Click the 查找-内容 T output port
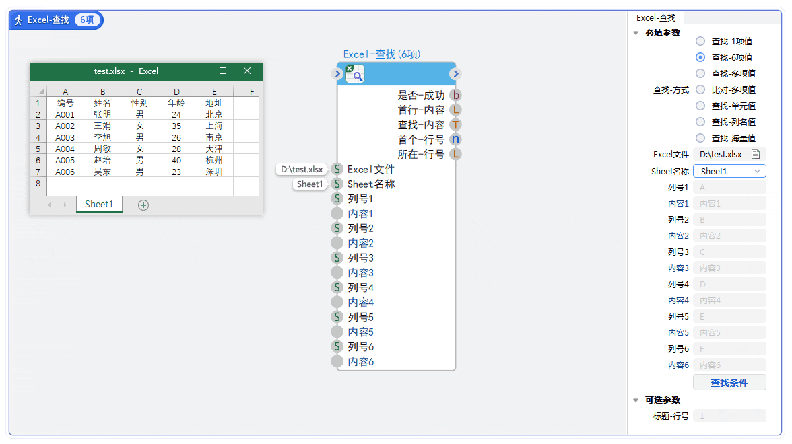The height and width of the screenshot is (444, 792). pyautogui.click(x=456, y=125)
